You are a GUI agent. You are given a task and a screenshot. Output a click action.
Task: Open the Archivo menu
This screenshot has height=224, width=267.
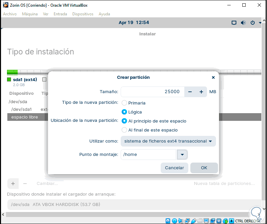pyautogui.click(x=10, y=14)
